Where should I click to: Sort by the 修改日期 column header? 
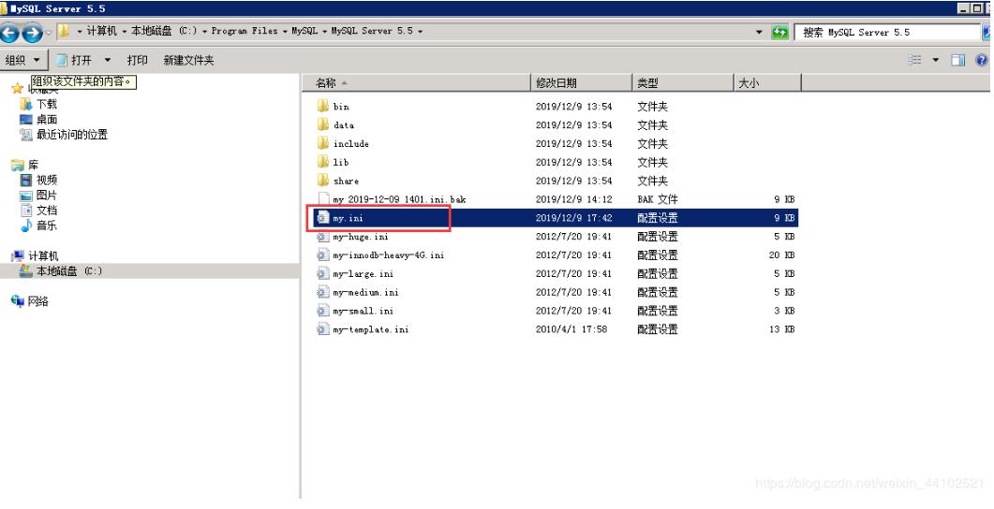[x=581, y=83]
